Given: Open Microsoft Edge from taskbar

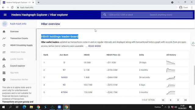Looking at the screenshot, I should pyautogui.click(x=24, y=107).
